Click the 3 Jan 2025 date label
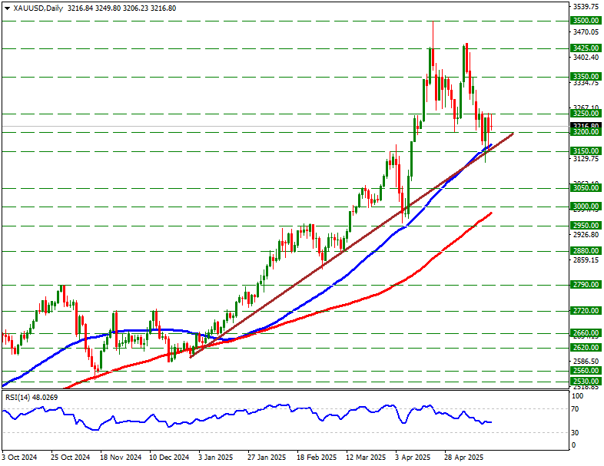This screenshot has height=466, width=604. click(x=216, y=457)
